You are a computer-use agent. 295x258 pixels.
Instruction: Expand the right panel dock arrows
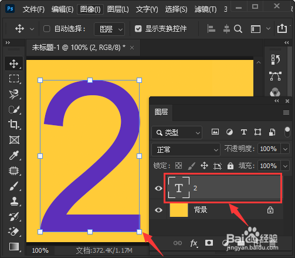(x=287, y=42)
